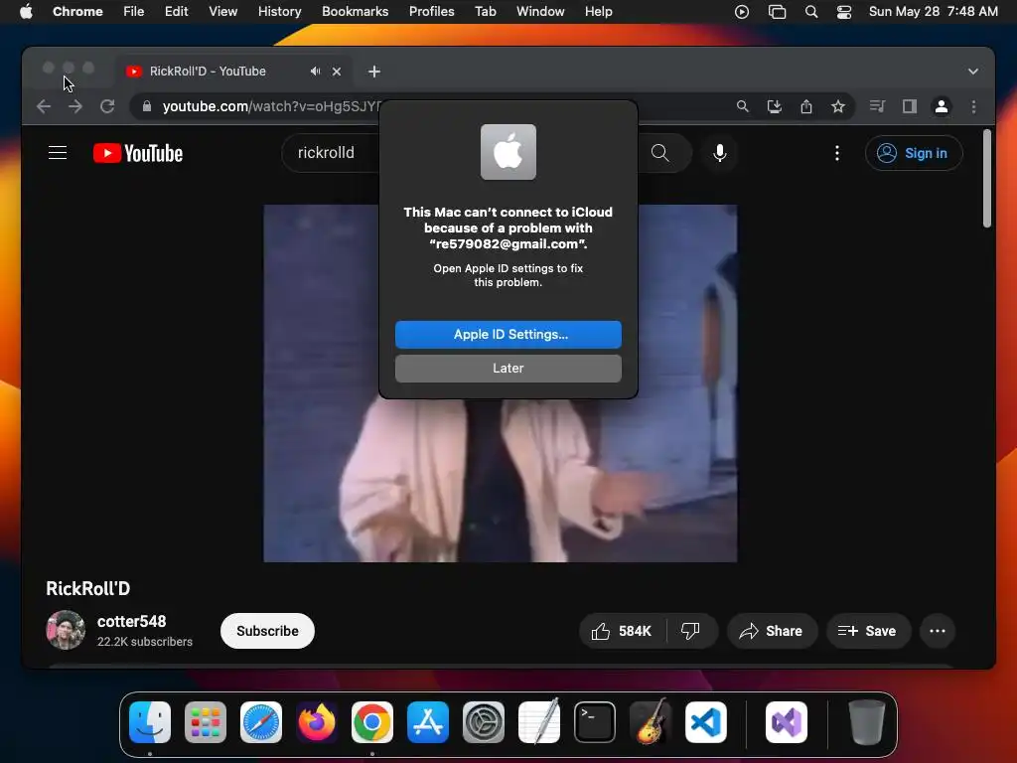The height and width of the screenshot is (763, 1017).
Task: Open the zoom magnifier in address bar
Action: pyautogui.click(x=743, y=106)
